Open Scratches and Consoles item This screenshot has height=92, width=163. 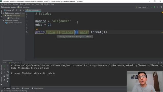(x=15, y=23)
